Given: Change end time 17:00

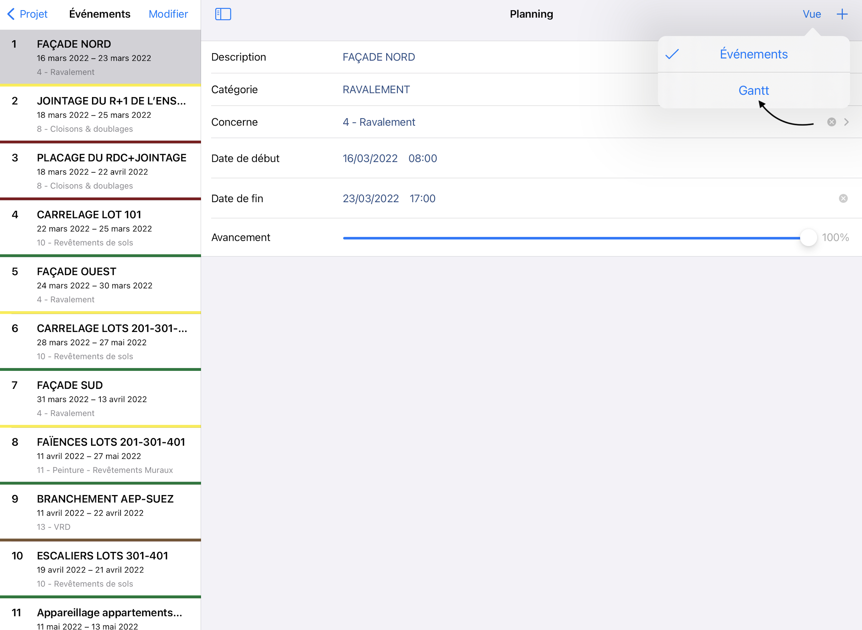Looking at the screenshot, I should click(x=422, y=198).
